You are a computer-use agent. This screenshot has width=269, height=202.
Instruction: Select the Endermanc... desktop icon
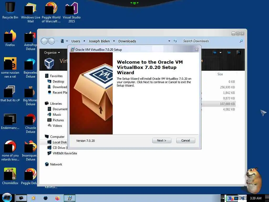10,122
